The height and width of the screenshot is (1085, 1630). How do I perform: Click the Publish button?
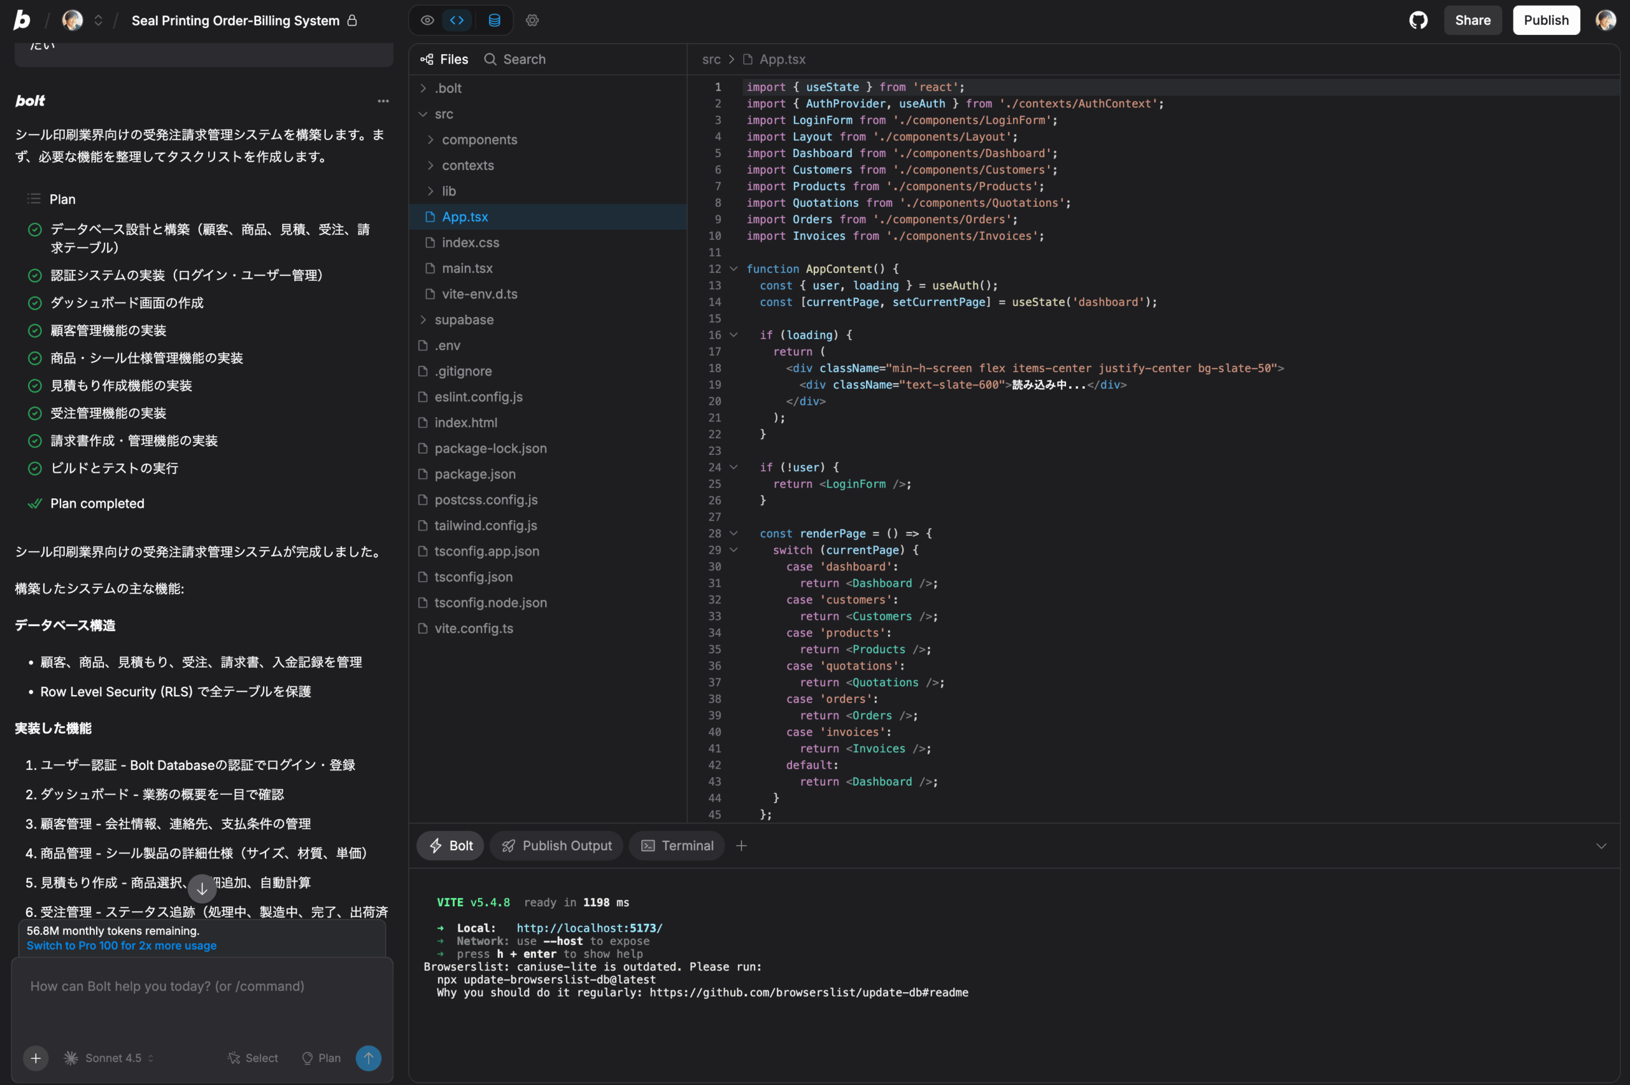(x=1545, y=20)
